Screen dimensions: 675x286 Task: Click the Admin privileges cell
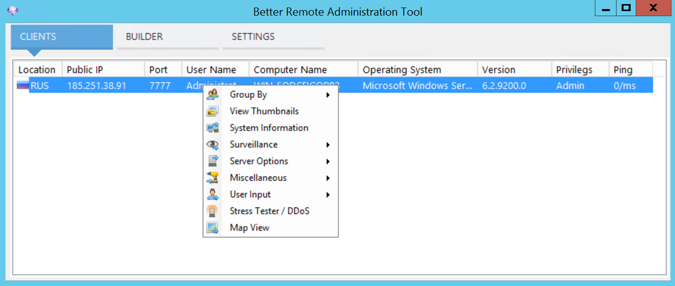coord(570,85)
